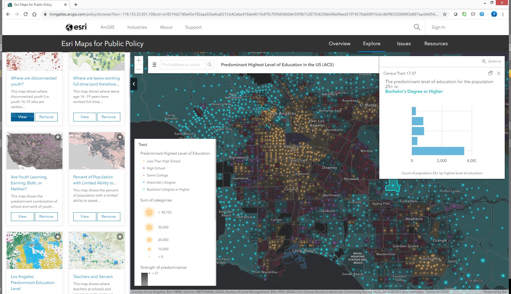This screenshot has height=294, width=511.
Task: Click the Associate's Degree legend swatch
Action: tap(144, 182)
